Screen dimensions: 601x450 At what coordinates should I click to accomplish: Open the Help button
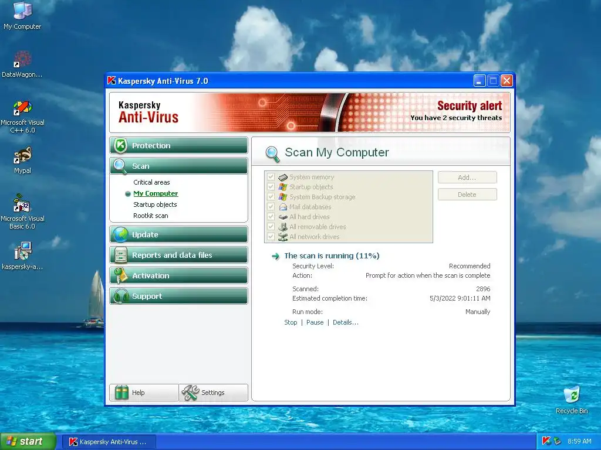144,393
